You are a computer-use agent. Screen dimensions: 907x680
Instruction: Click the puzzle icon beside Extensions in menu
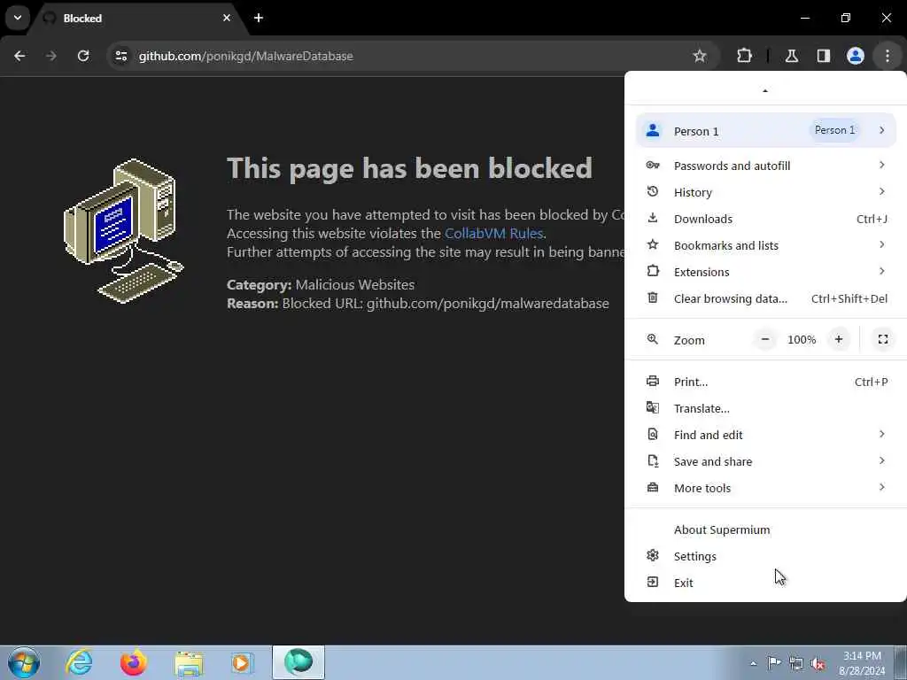[x=653, y=271]
